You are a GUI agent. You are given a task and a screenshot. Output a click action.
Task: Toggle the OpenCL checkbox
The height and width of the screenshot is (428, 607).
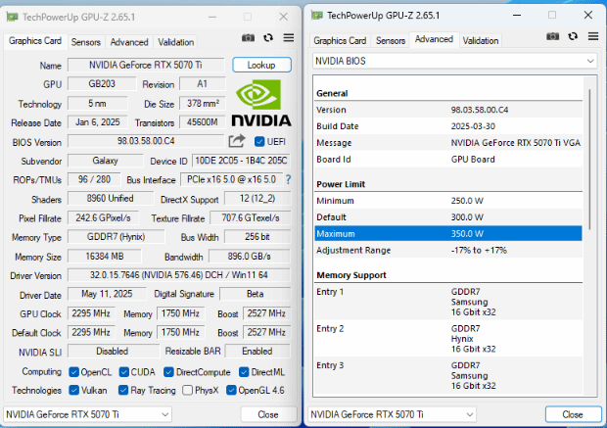click(73, 372)
